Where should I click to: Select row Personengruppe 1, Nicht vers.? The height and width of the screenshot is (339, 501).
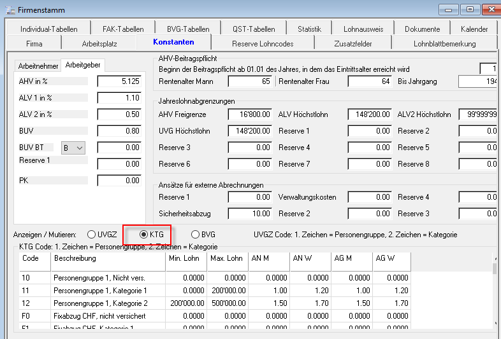[215, 278]
